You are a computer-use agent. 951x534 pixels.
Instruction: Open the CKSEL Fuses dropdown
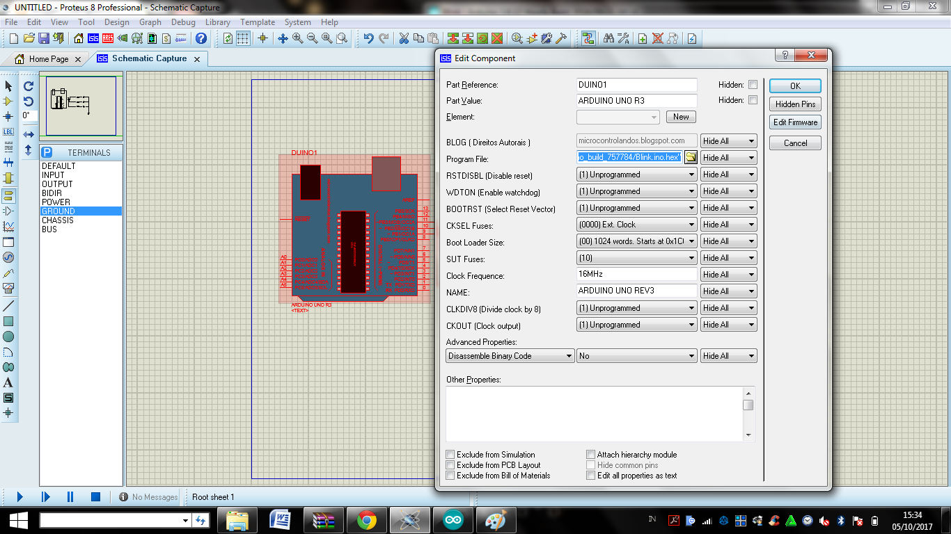tap(693, 224)
